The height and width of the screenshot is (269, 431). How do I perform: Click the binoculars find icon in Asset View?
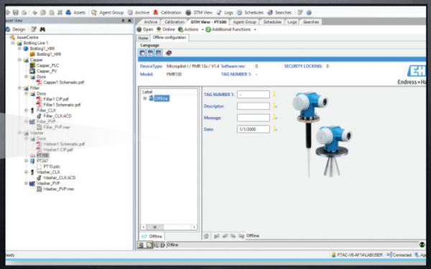point(42,29)
